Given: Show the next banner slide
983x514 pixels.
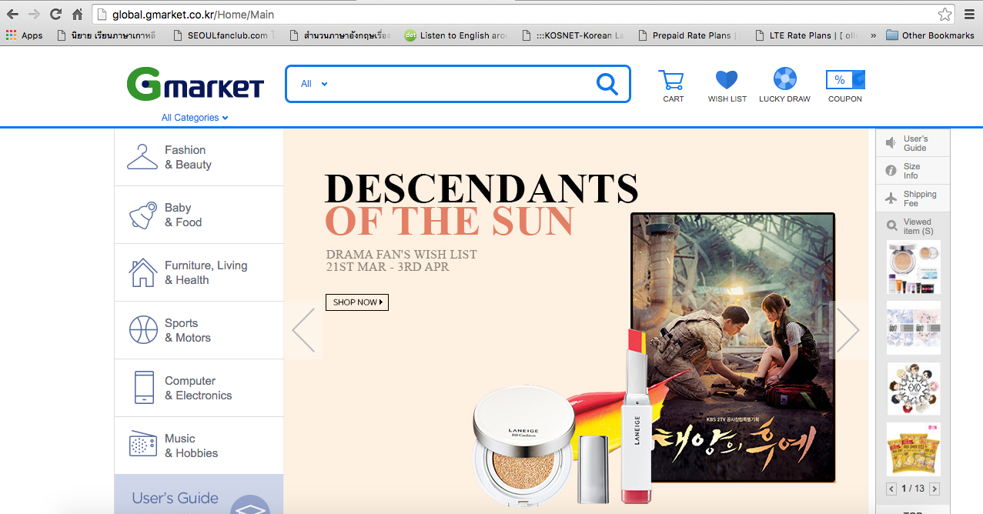Looking at the screenshot, I should pyautogui.click(x=848, y=330).
